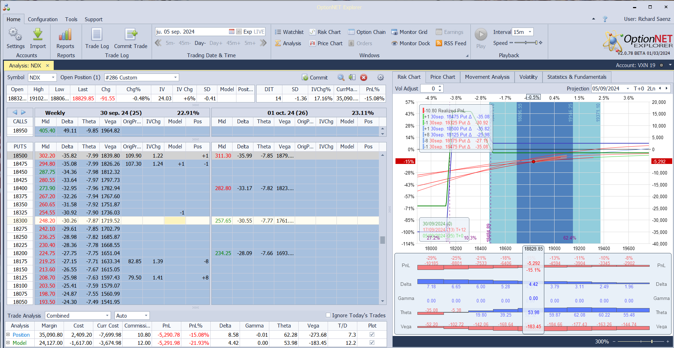674x348 pixels.
Task: Increase the Vol Adjust stepper value
Action: 440,87
